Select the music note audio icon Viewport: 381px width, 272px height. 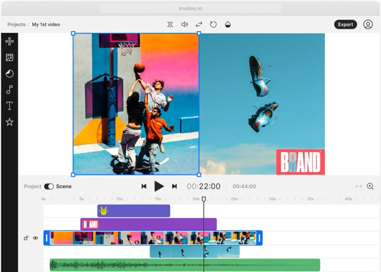(9, 90)
